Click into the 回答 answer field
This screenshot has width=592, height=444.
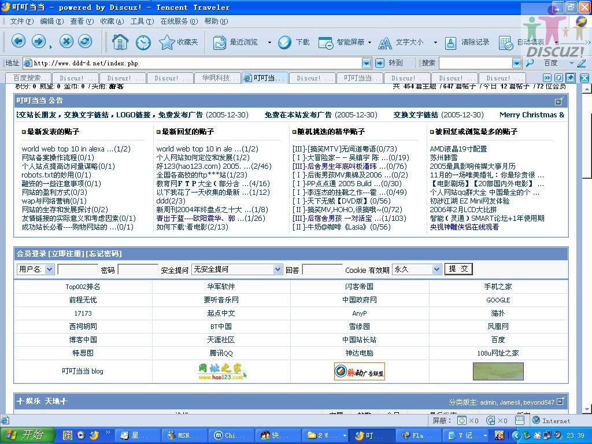tap(322, 269)
